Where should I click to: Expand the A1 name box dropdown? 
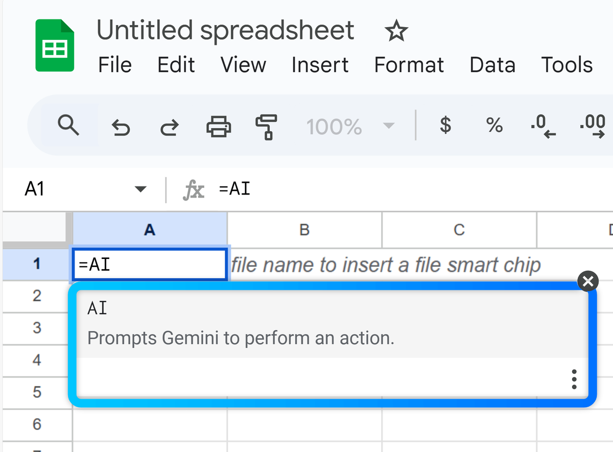(140, 190)
